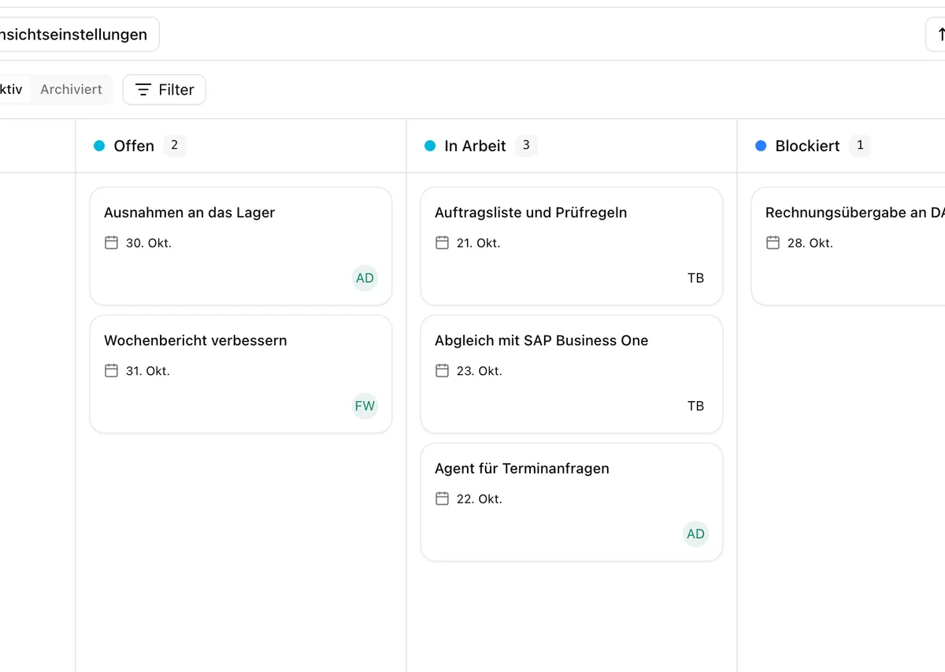Click the AD avatar on Agent für Terminanfragen
Image resolution: width=945 pixels, height=672 pixels.
(x=695, y=534)
